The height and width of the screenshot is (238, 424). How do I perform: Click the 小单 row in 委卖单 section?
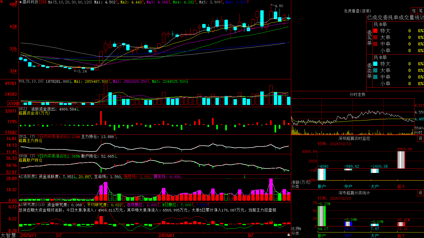tap(399, 84)
